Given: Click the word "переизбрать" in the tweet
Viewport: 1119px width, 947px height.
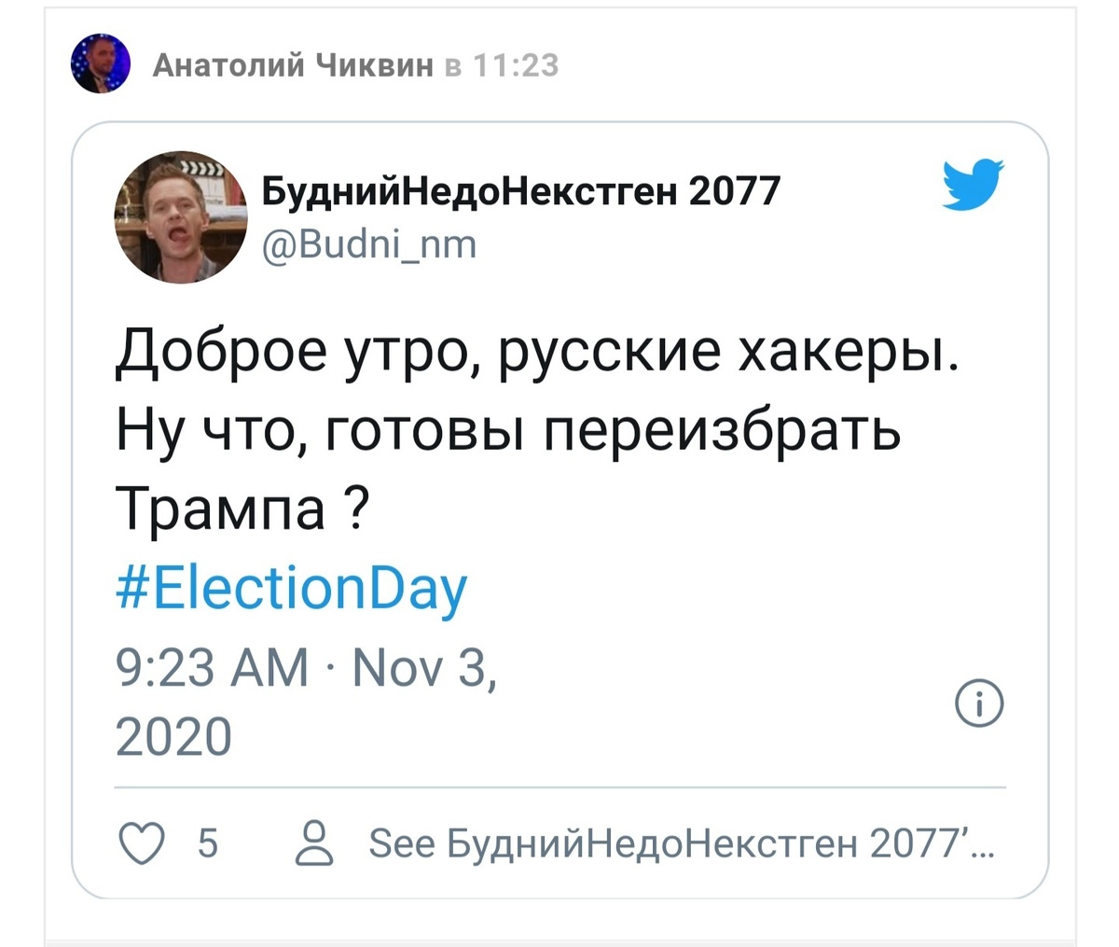Looking at the screenshot, I should coord(721,432).
